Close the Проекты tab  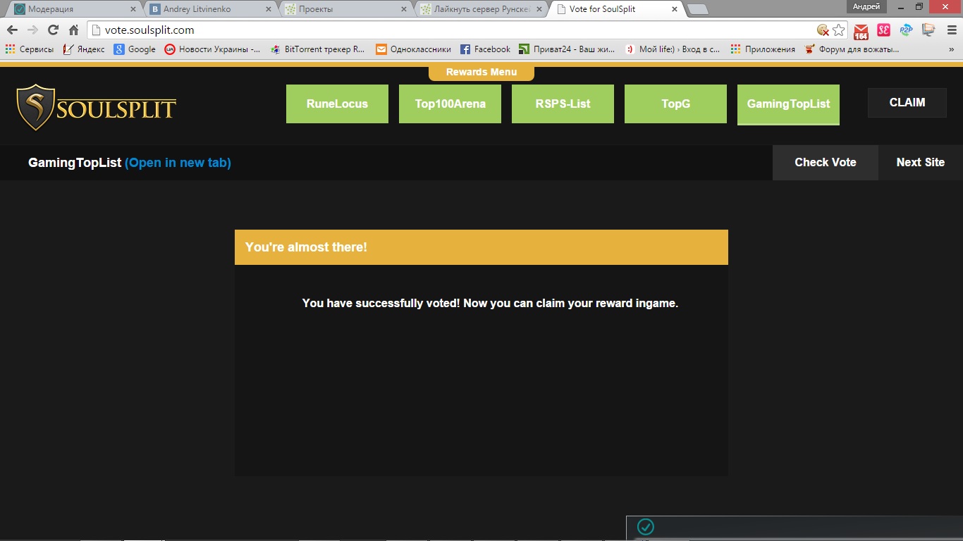coord(404,9)
